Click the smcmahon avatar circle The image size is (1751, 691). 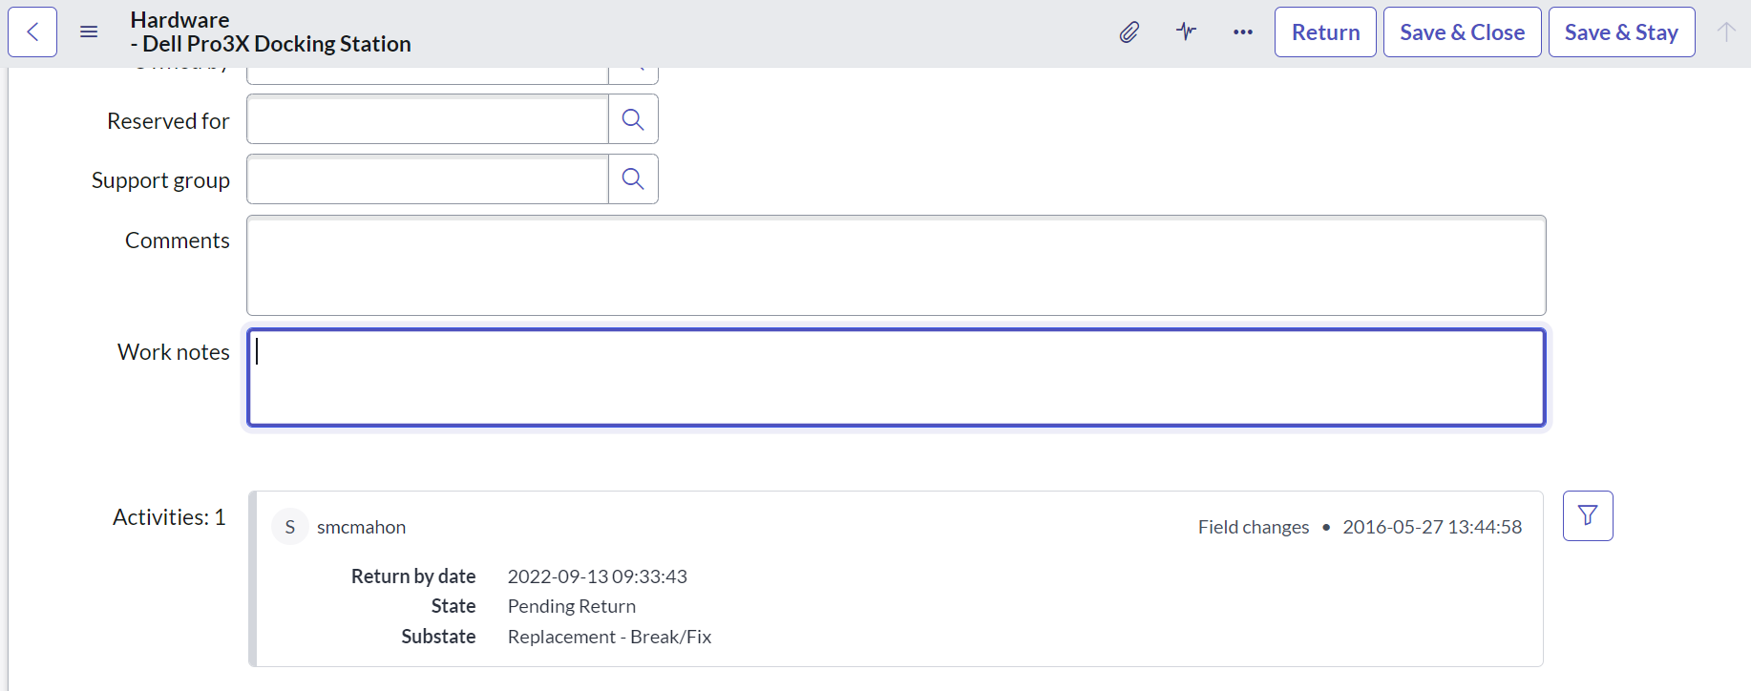coord(290,527)
